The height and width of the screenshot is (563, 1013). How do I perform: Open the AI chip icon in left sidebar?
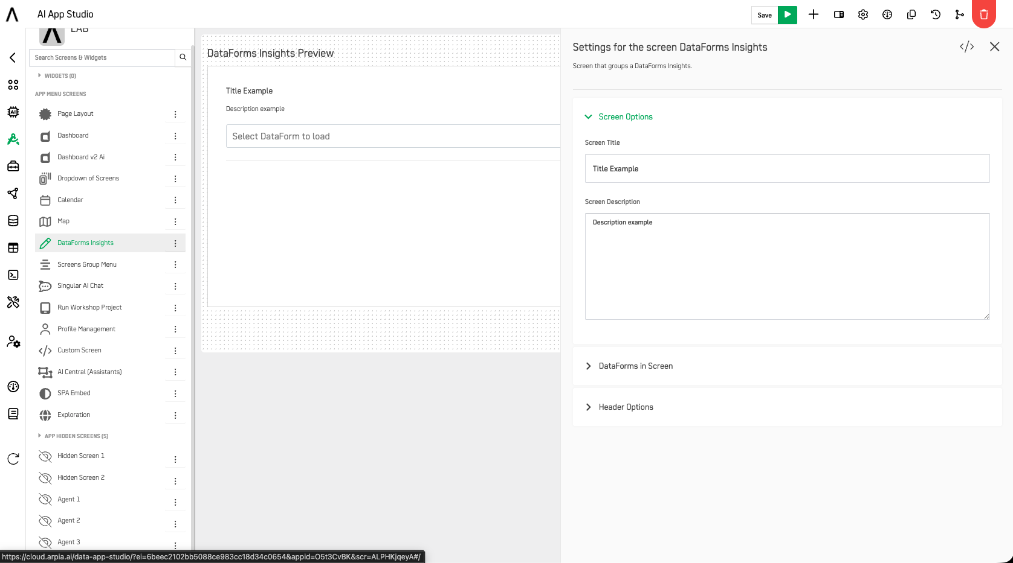click(x=13, y=112)
